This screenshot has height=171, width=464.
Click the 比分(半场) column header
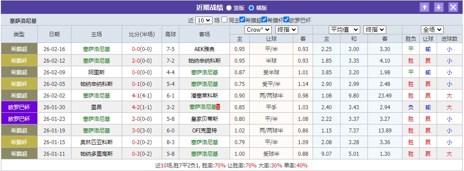[142, 34]
